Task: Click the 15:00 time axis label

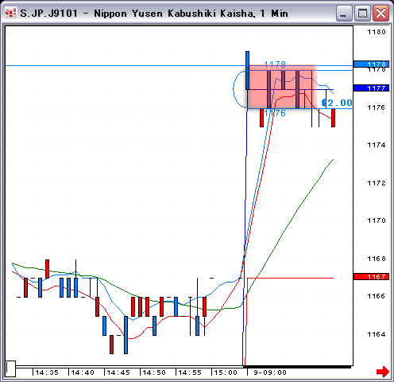Action: pos(226,372)
